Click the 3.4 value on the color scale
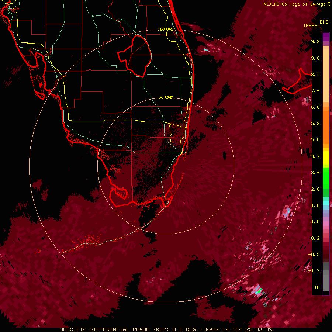 pos(315,173)
